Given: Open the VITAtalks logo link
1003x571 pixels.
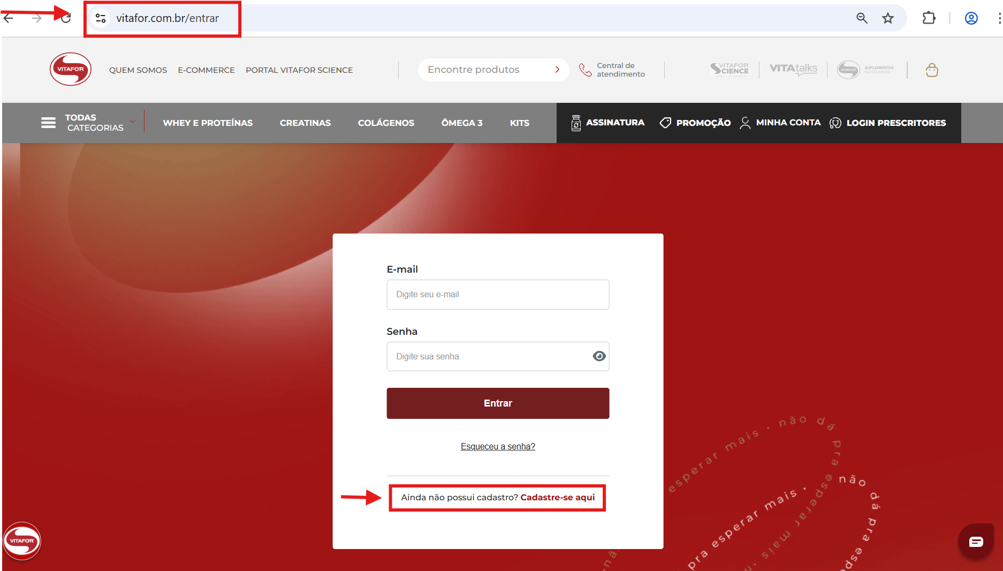Looking at the screenshot, I should point(793,70).
